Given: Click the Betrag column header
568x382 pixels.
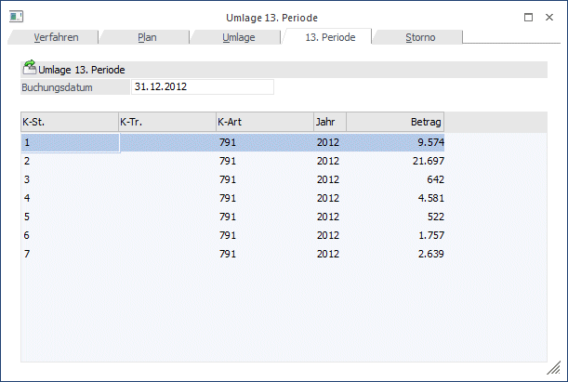Looking at the screenshot, I should pos(395,122).
